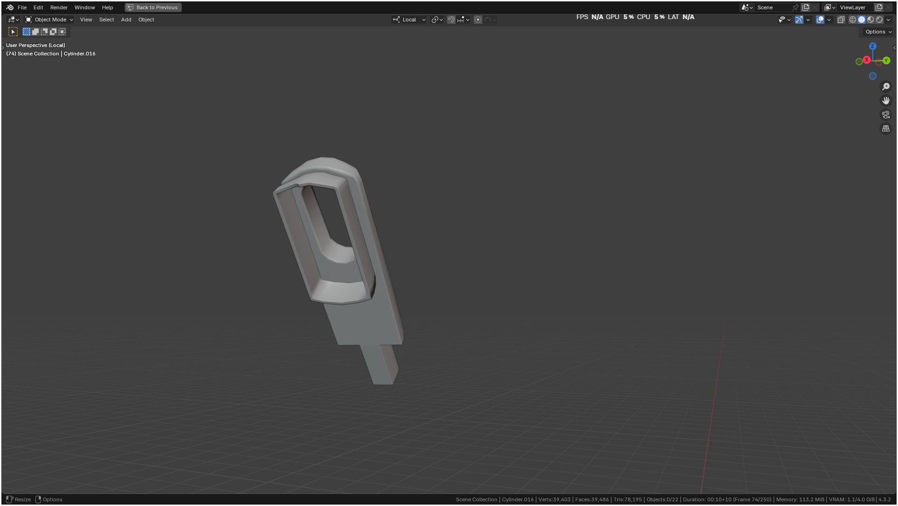Viewport: 898px width, 506px height.
Task: Toggle the camera view icon
Action: coord(886,115)
